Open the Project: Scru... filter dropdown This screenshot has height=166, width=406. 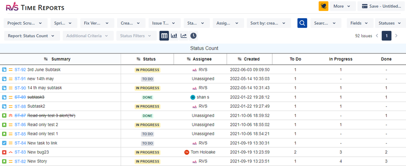point(26,23)
